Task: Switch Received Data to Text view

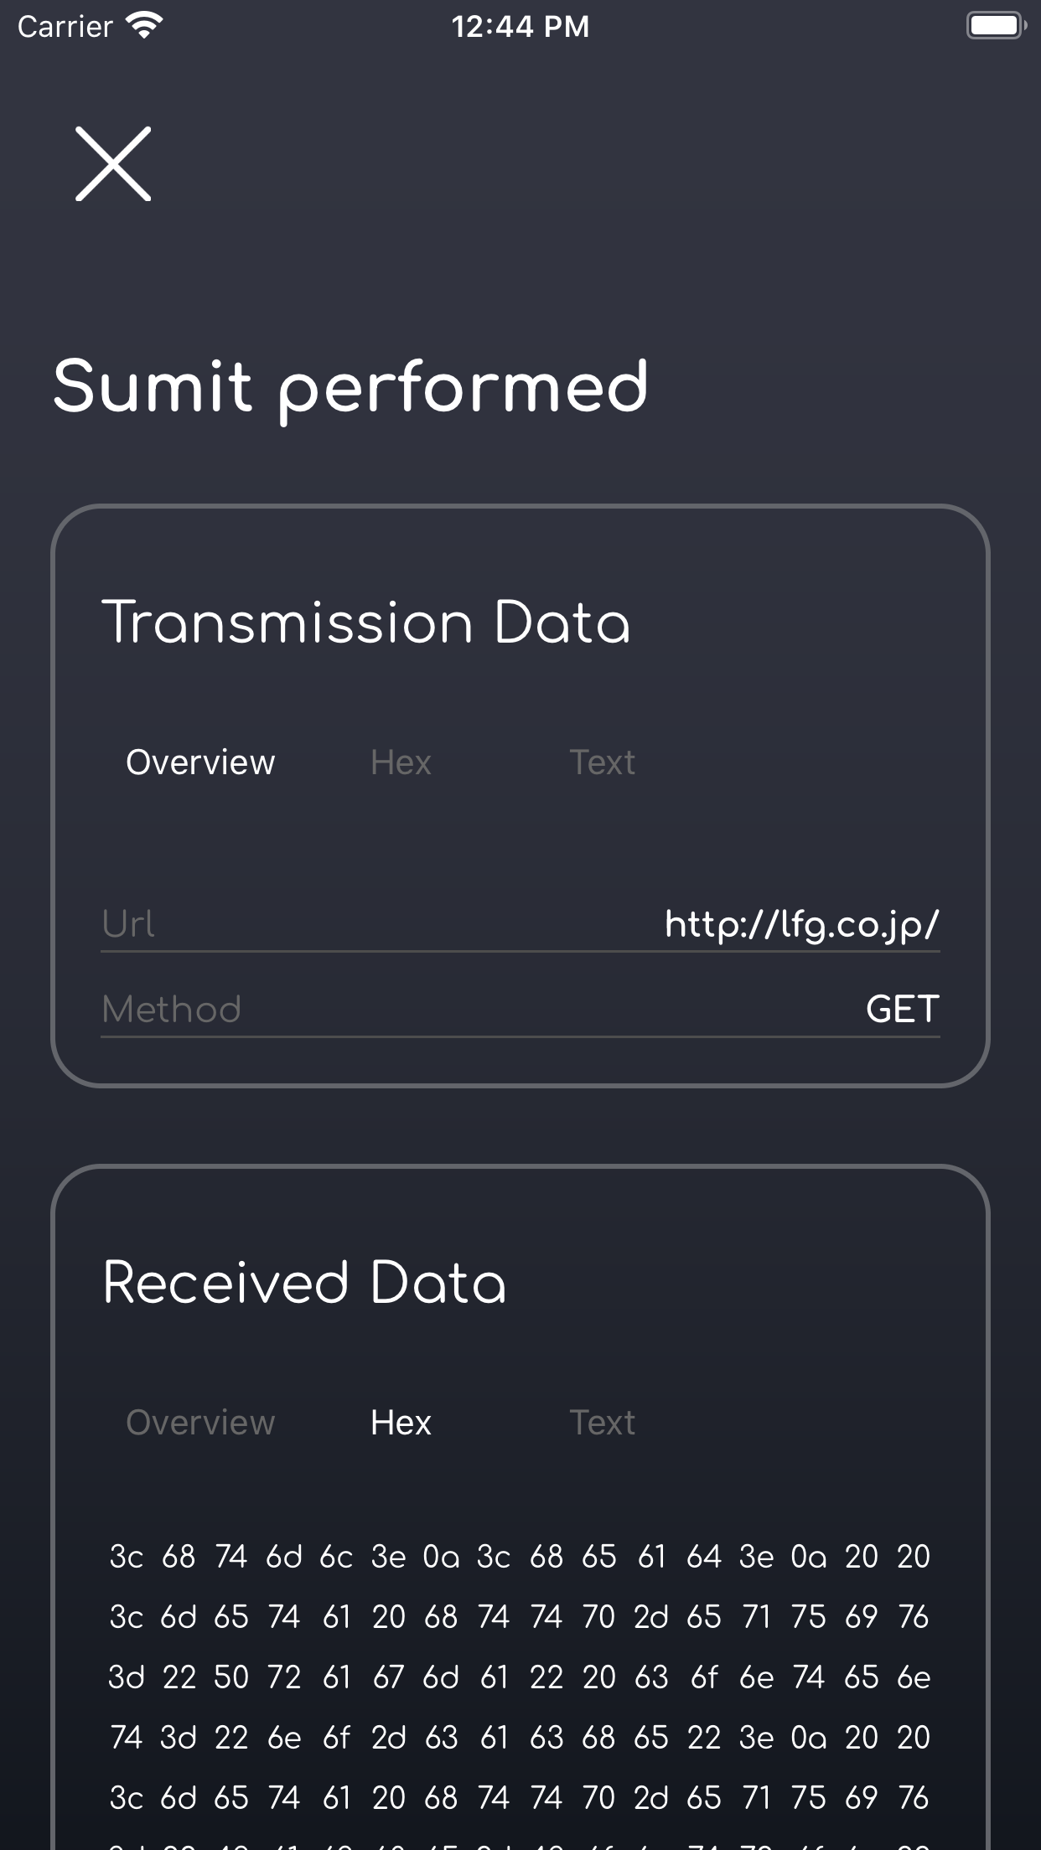Action: (x=603, y=1423)
